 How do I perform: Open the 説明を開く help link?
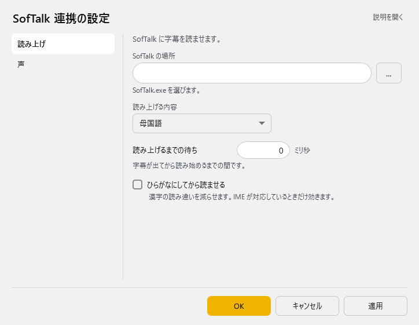(x=388, y=17)
